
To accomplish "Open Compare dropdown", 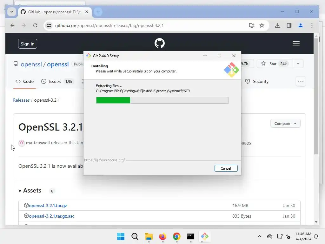I will point(285,124).
